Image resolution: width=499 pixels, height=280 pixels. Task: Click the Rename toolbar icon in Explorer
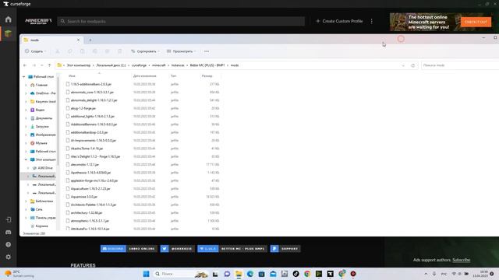coord(95,51)
